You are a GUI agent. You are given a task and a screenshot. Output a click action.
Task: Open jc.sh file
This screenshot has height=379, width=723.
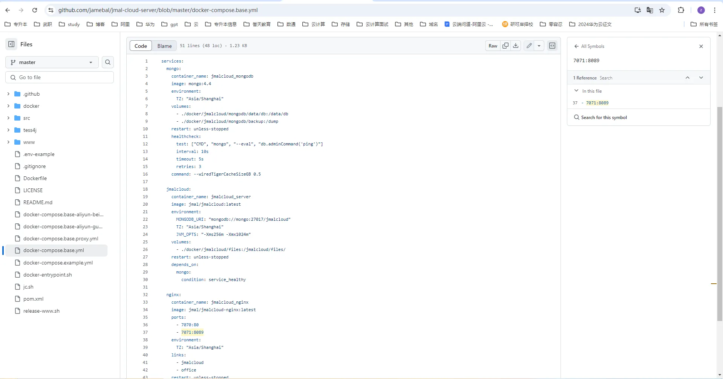(x=28, y=287)
